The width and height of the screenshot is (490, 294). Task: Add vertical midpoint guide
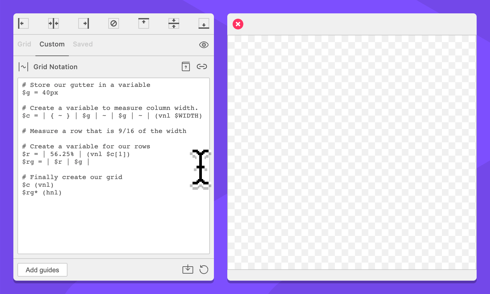[x=53, y=23]
